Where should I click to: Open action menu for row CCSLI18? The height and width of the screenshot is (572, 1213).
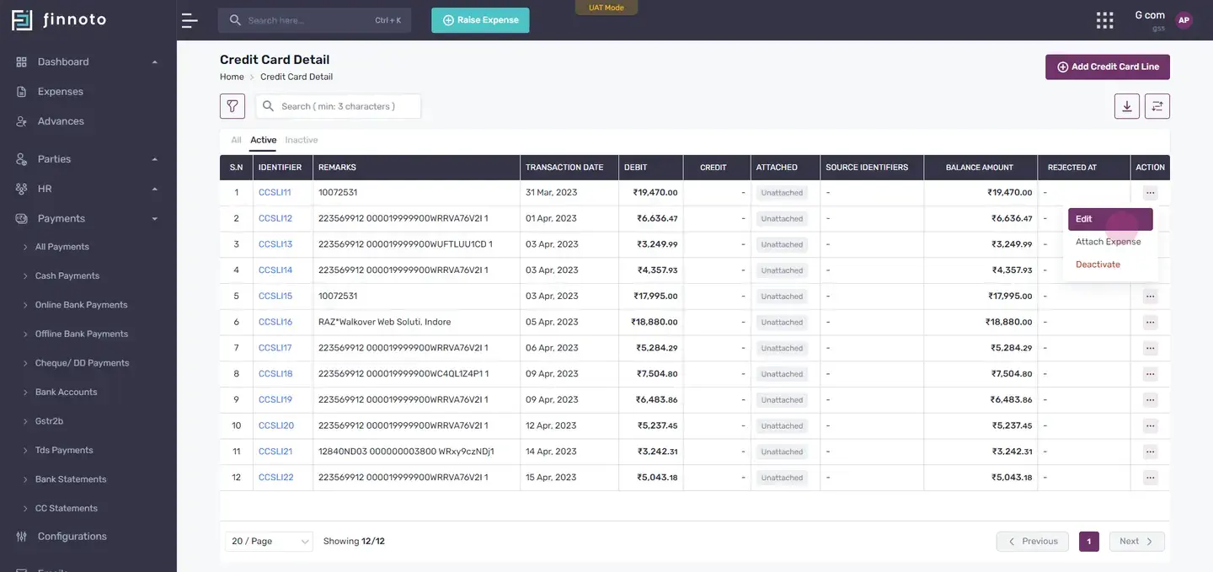(x=1150, y=374)
